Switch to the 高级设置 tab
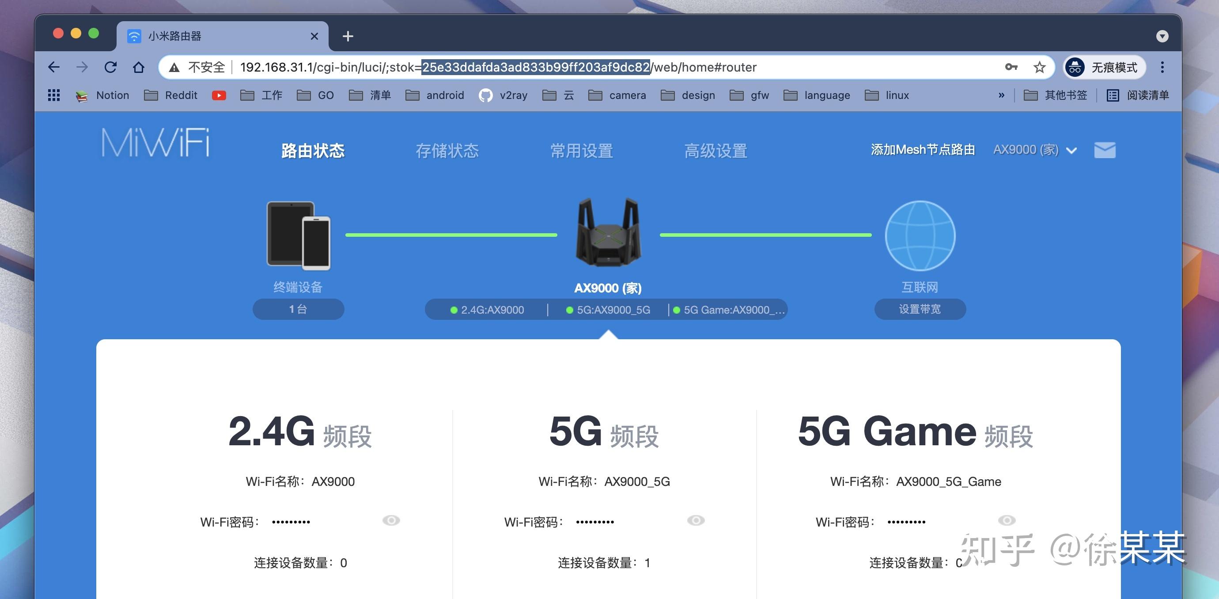Image resolution: width=1219 pixels, height=599 pixels. [x=716, y=151]
